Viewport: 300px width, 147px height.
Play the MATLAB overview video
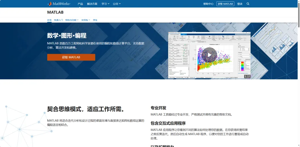click(x=209, y=55)
